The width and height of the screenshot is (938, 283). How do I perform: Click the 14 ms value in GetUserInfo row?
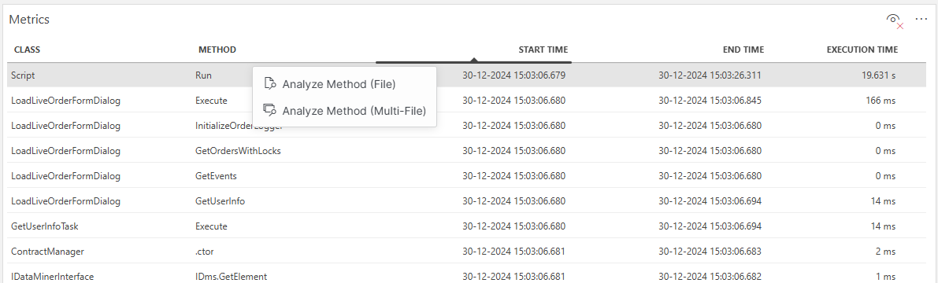point(883,201)
